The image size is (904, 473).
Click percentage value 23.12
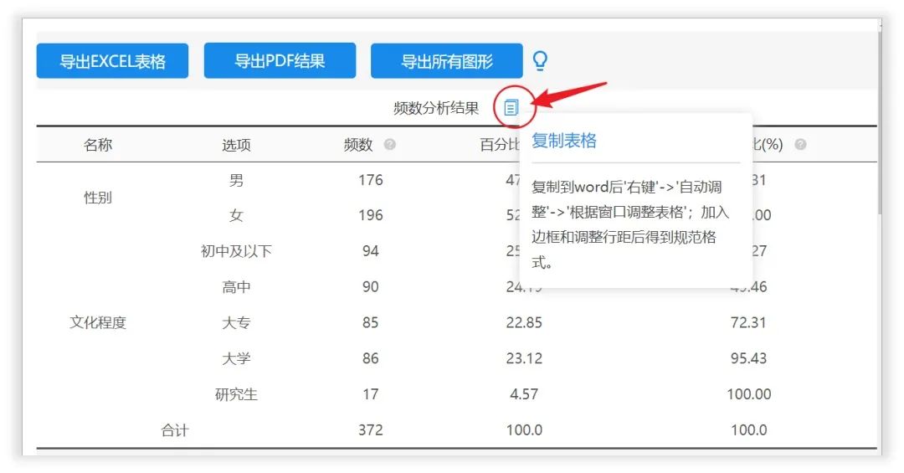click(x=524, y=358)
